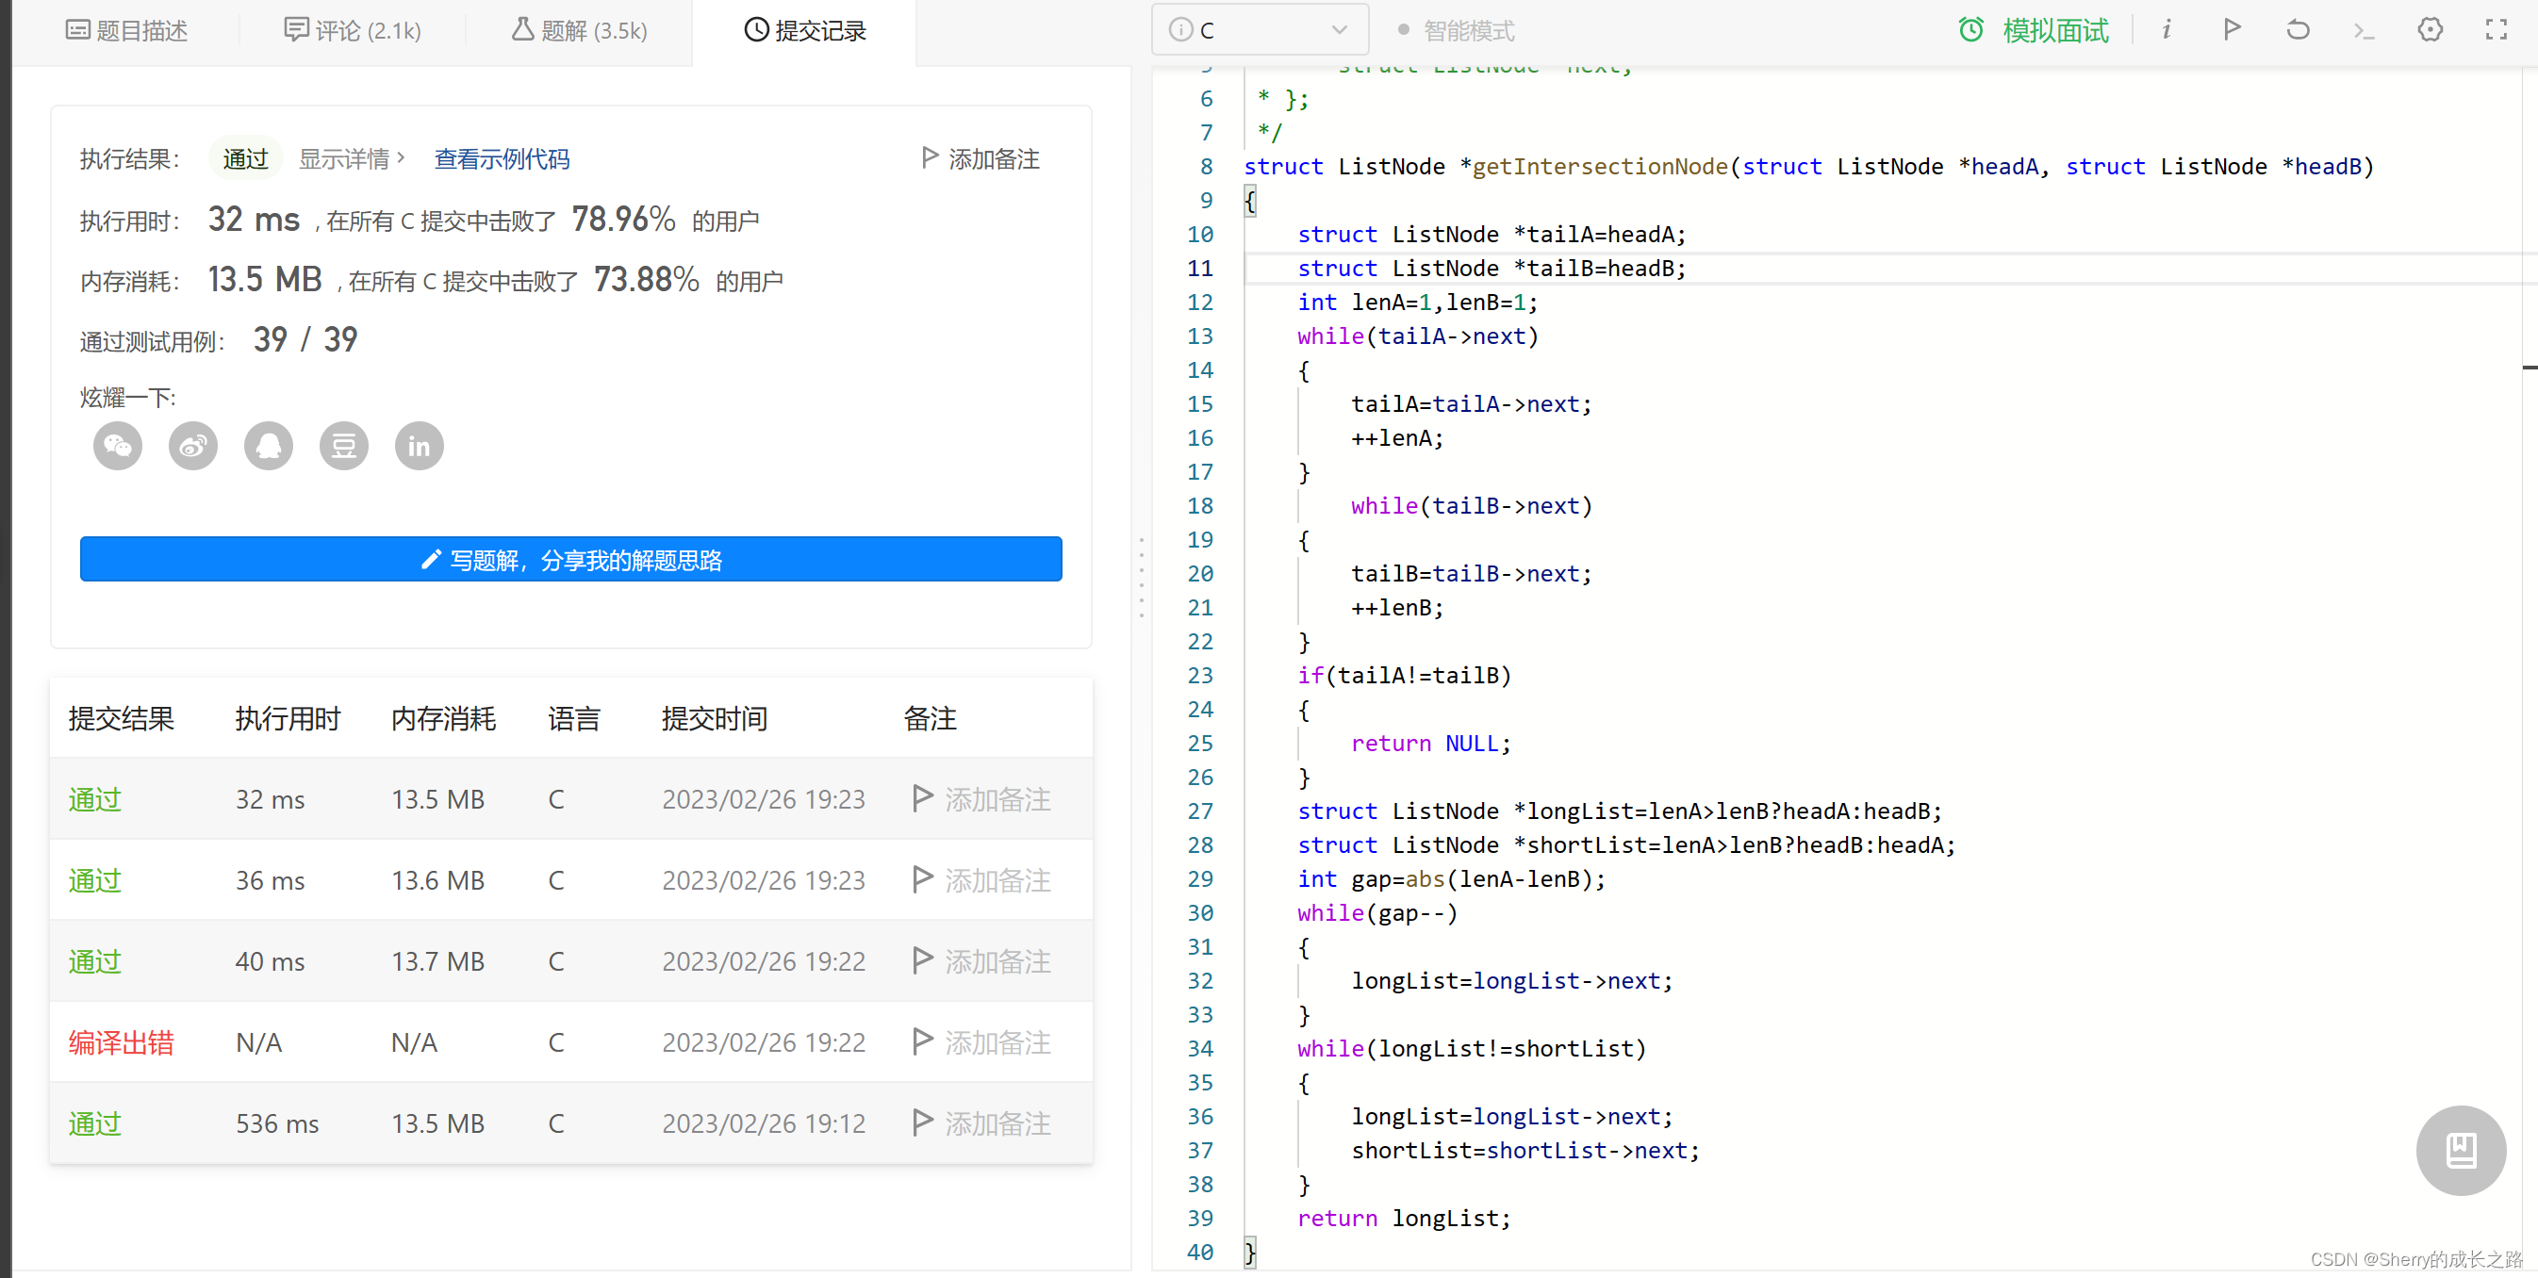
Task: Click the mock interview alarm clock icon
Action: (1971, 29)
